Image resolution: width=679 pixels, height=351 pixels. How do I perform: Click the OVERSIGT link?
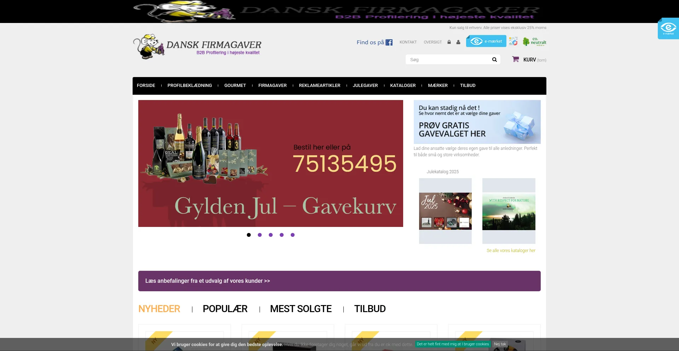(x=433, y=42)
